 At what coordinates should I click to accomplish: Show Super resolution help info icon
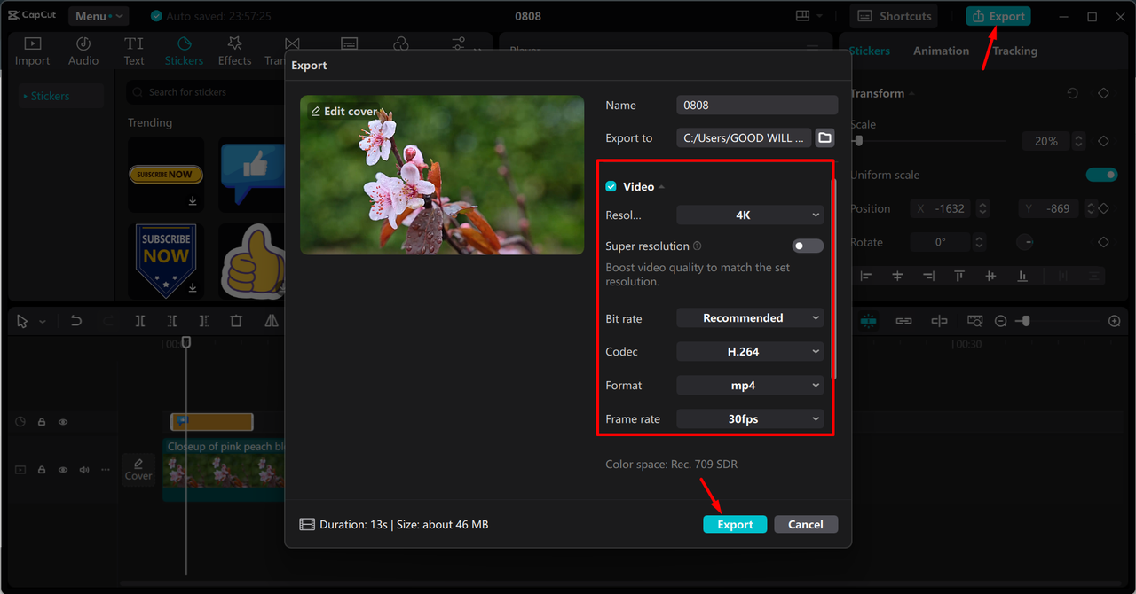pos(697,246)
